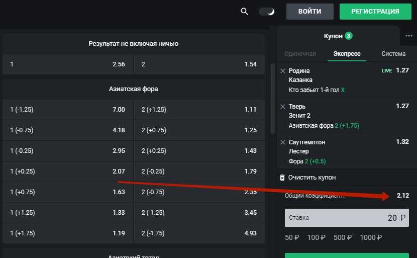Open the search magnifier icon

point(244,12)
